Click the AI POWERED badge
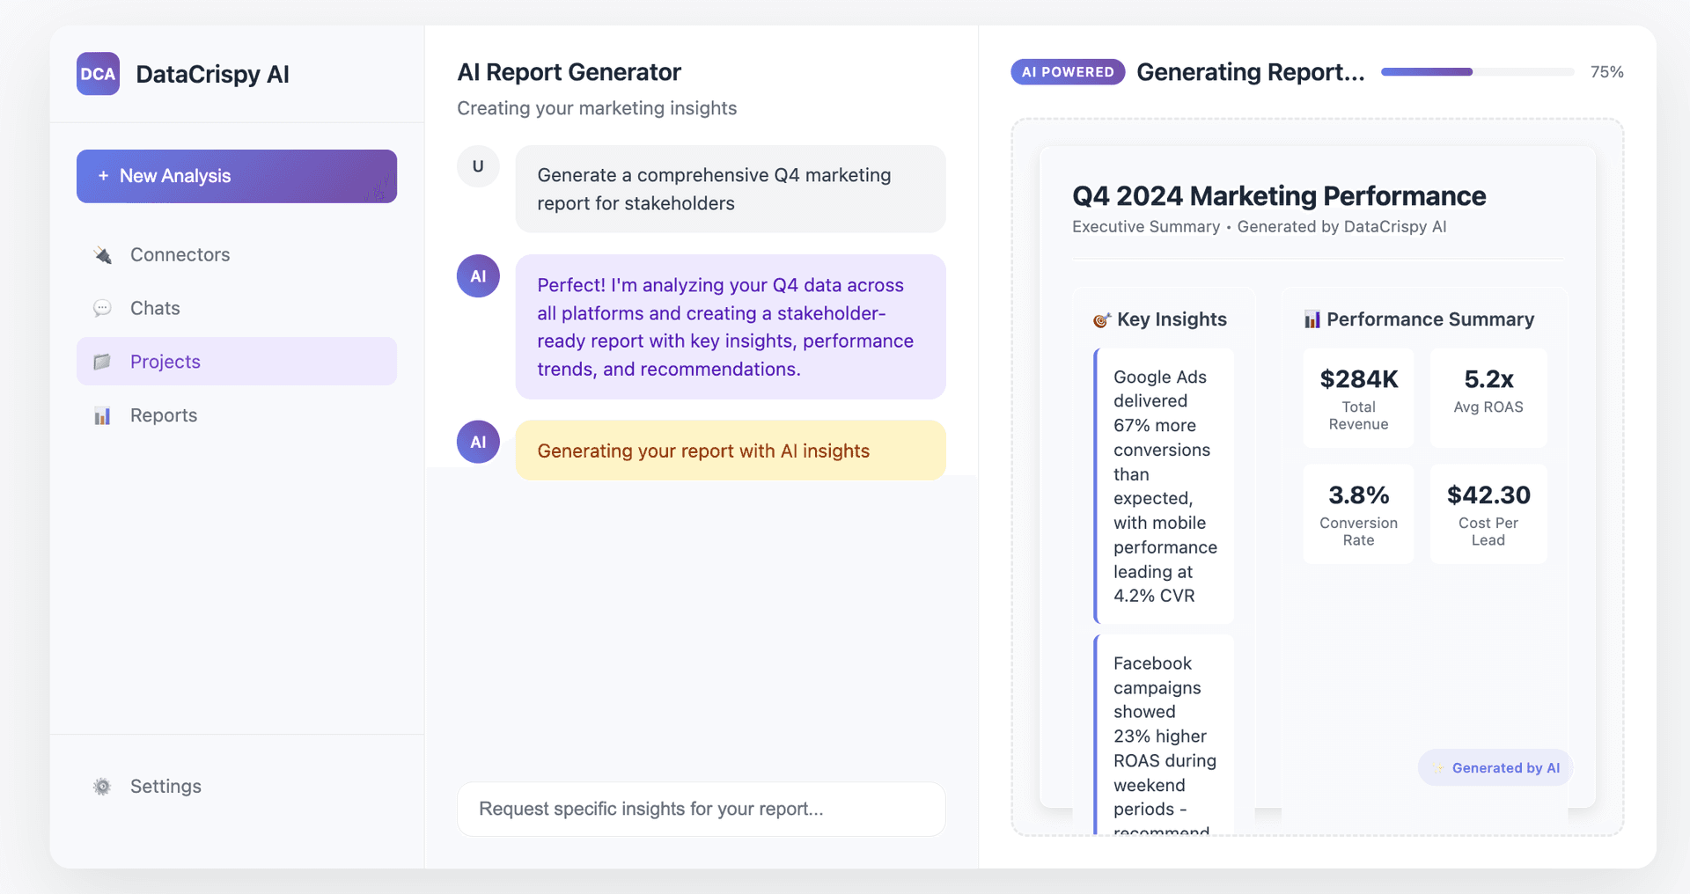This screenshot has width=1690, height=894. pyautogui.click(x=1068, y=72)
